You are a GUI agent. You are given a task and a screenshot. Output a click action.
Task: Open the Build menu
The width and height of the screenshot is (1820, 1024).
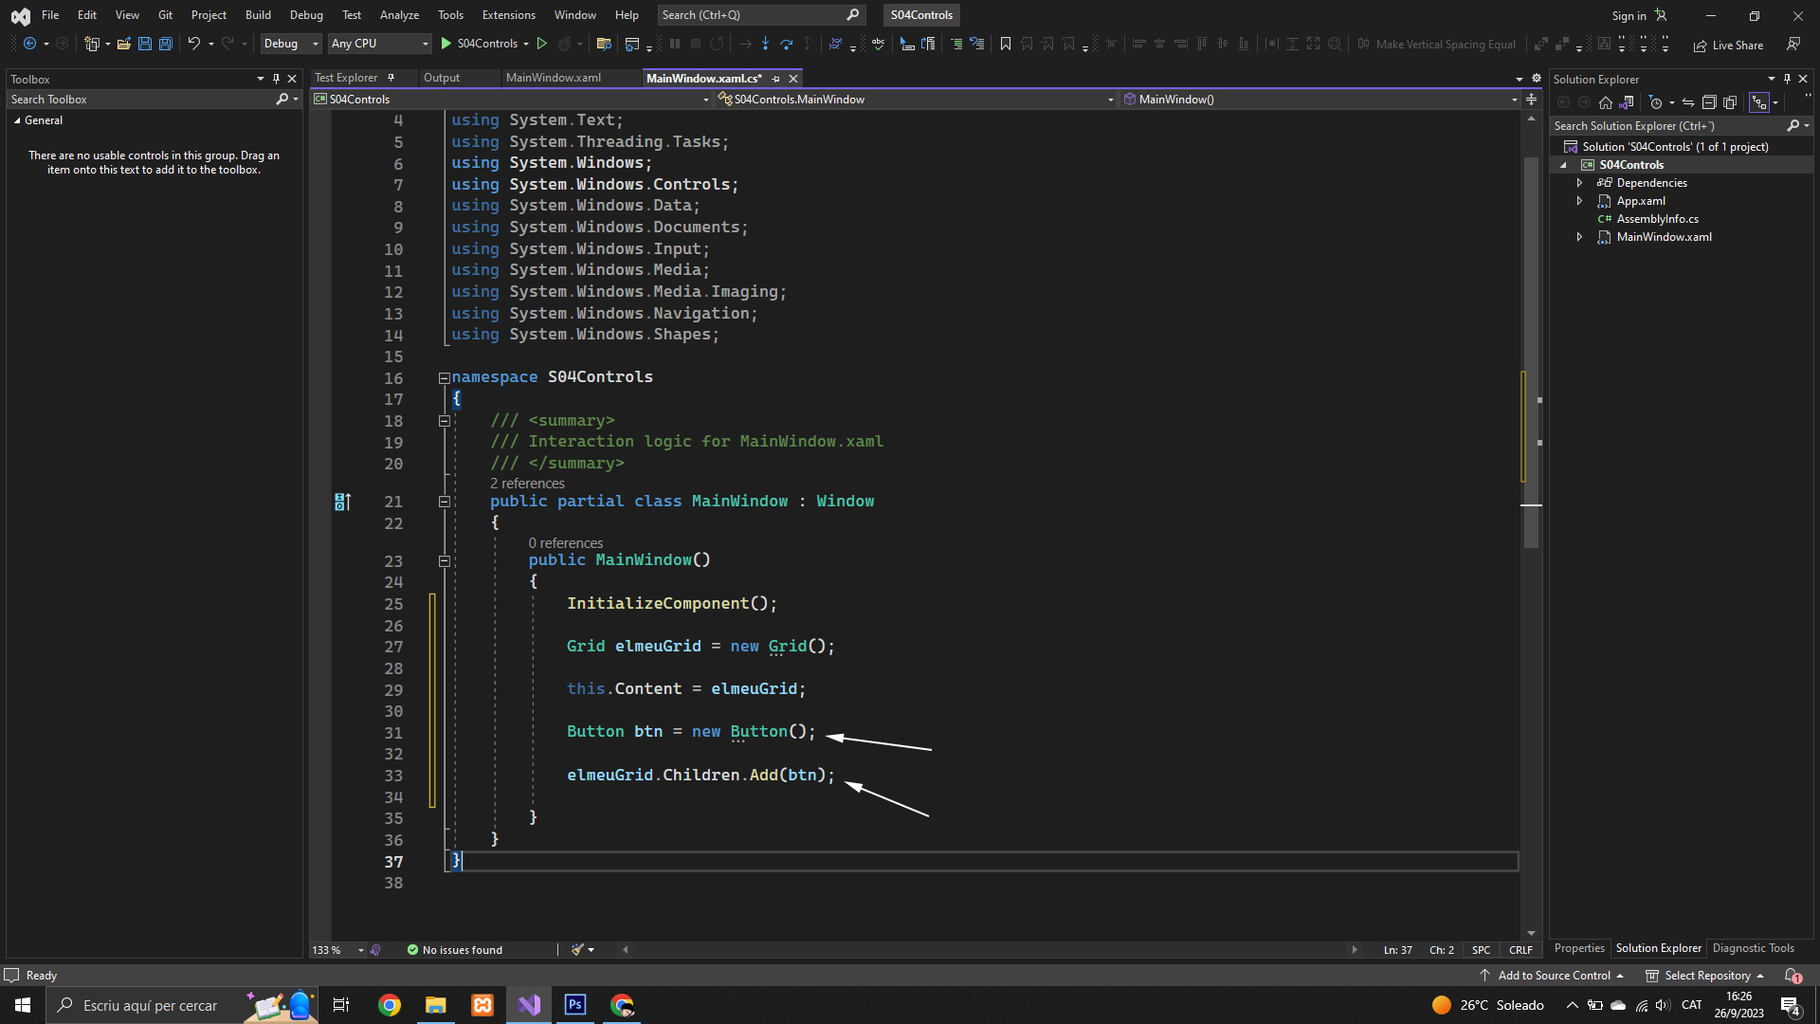(258, 15)
